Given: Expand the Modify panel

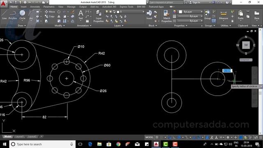Looking at the screenshot, I should point(60,25).
